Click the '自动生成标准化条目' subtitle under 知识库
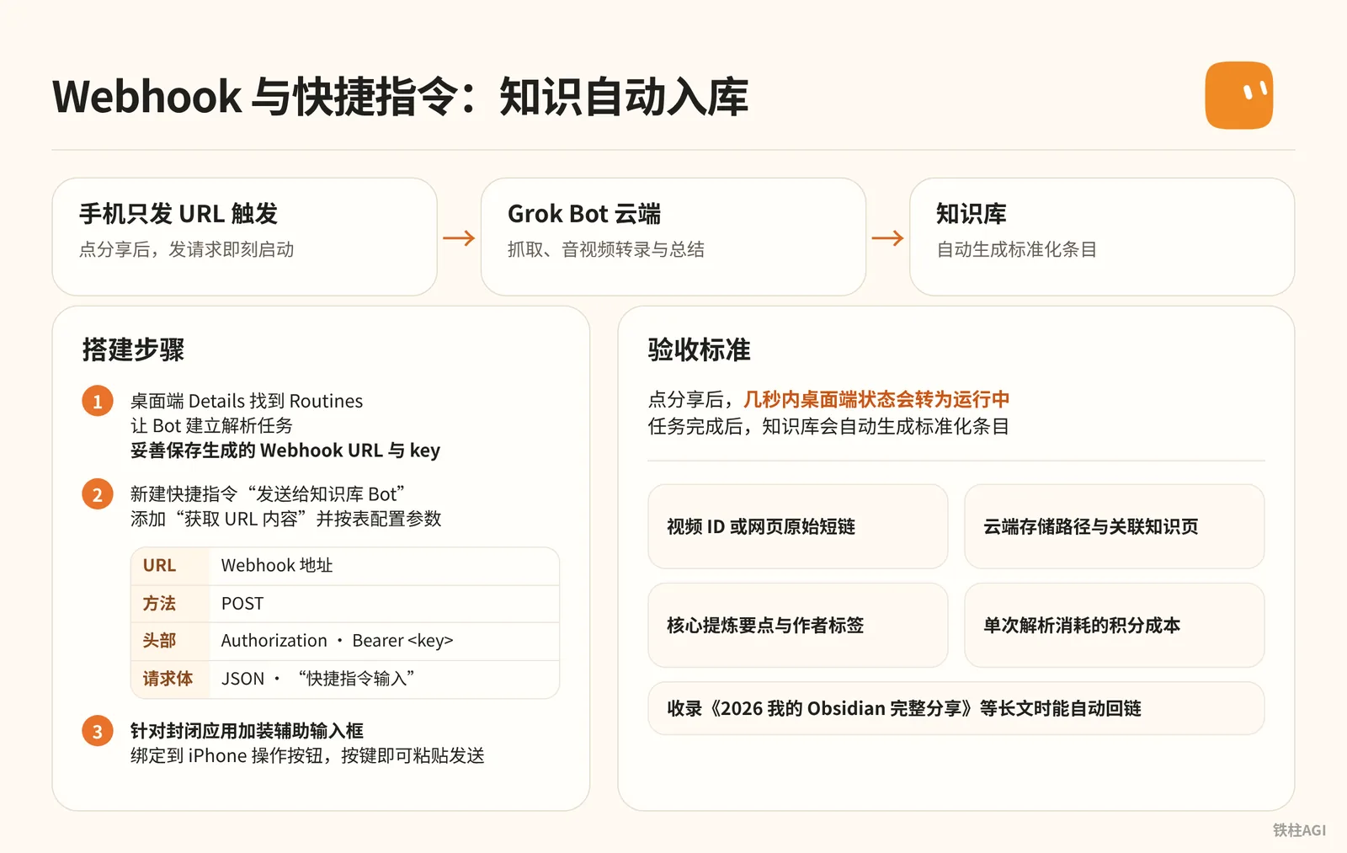Viewport: 1347px width, 853px height. point(1017,249)
